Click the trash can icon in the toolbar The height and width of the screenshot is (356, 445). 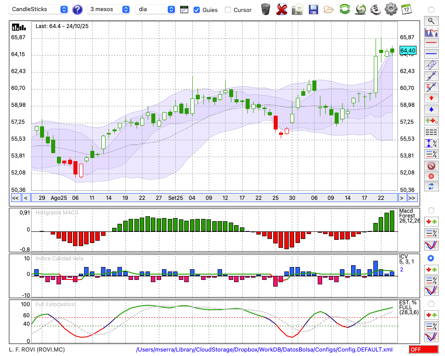coord(266,9)
